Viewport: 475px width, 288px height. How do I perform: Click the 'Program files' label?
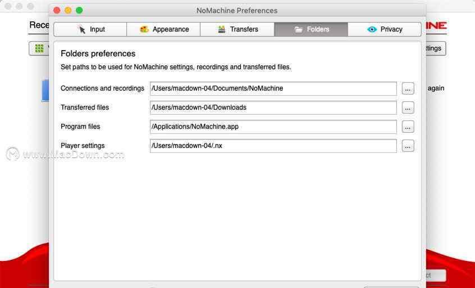coord(80,127)
